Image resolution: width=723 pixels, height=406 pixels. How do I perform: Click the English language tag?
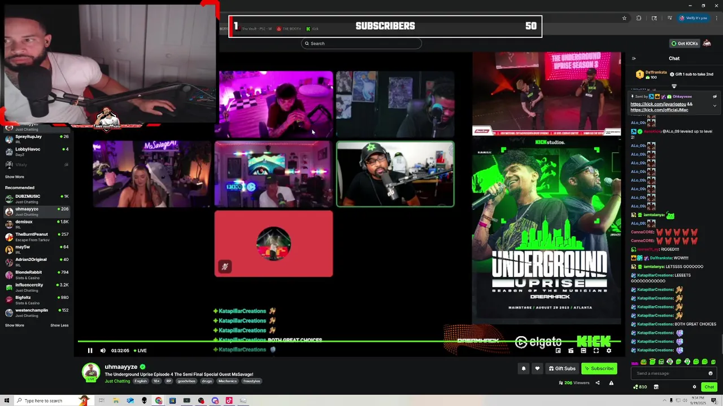point(141,381)
